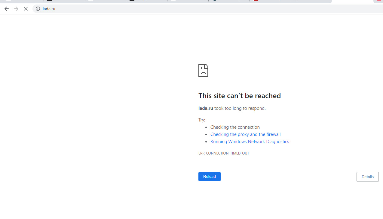Open 'Checking the proxy and the firewall' link

(245, 134)
